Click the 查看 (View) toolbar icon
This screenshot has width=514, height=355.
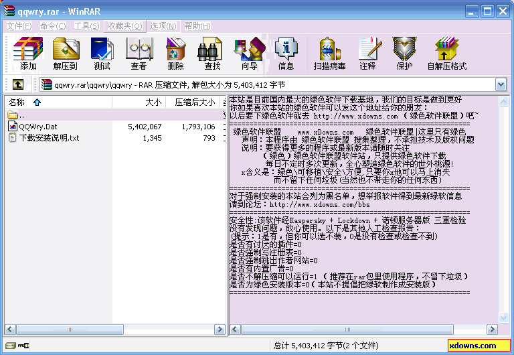tap(139, 54)
